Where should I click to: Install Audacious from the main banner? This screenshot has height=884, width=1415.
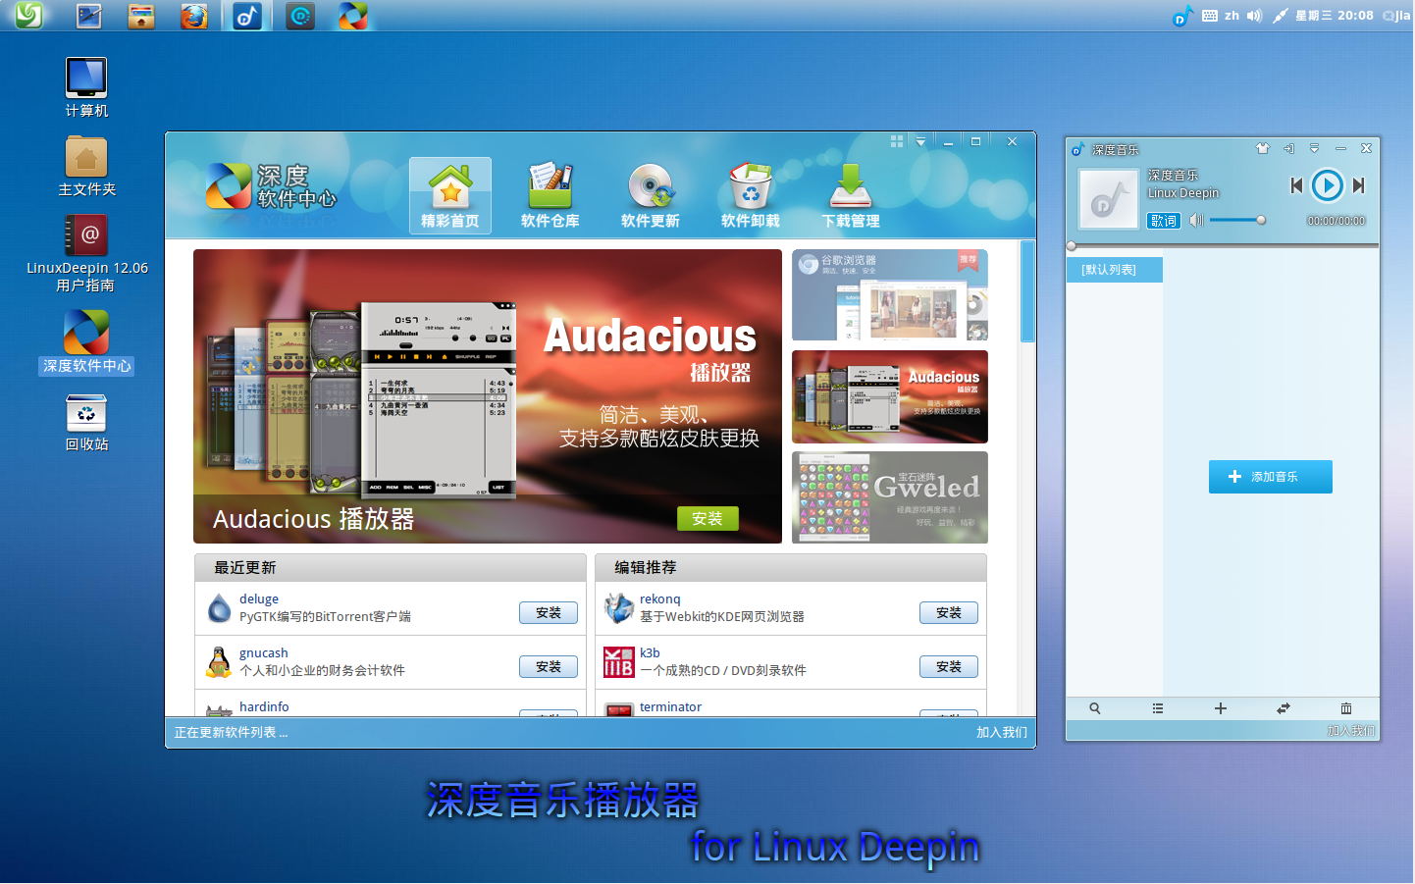(x=707, y=518)
